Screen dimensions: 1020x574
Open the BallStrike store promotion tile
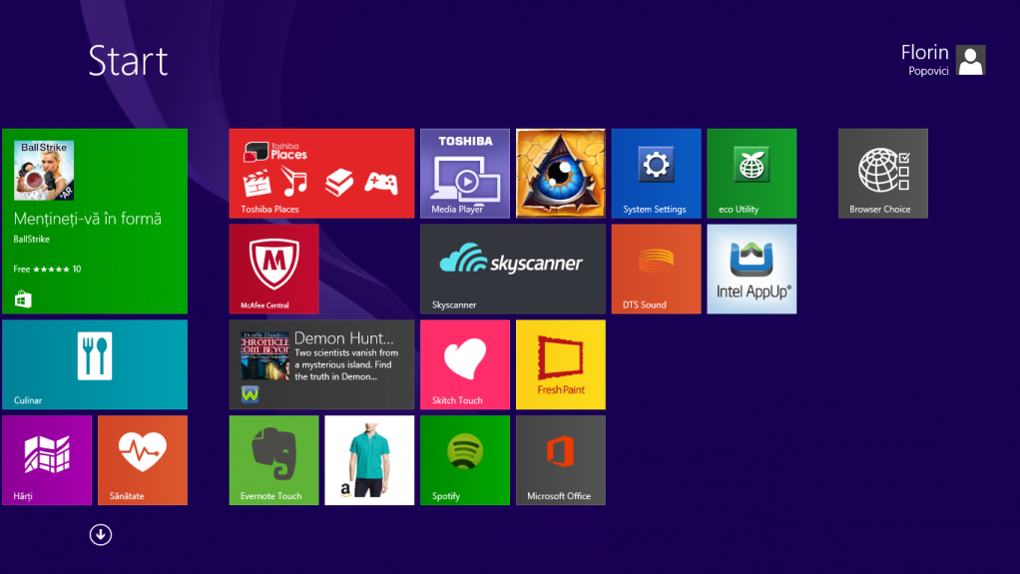[x=95, y=222]
